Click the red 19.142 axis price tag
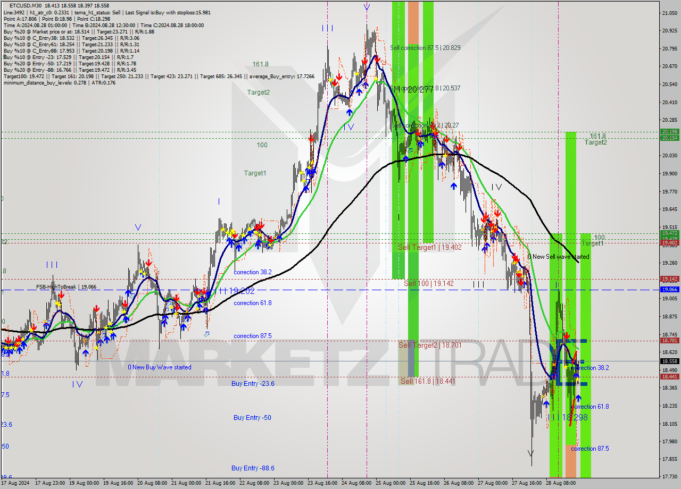This screenshot has width=681, height=489. [669, 279]
